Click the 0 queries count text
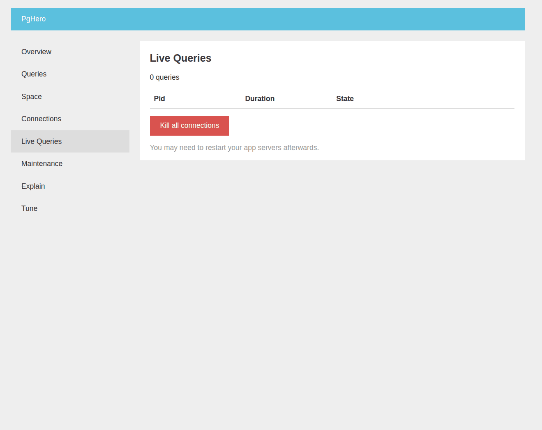 (x=164, y=77)
